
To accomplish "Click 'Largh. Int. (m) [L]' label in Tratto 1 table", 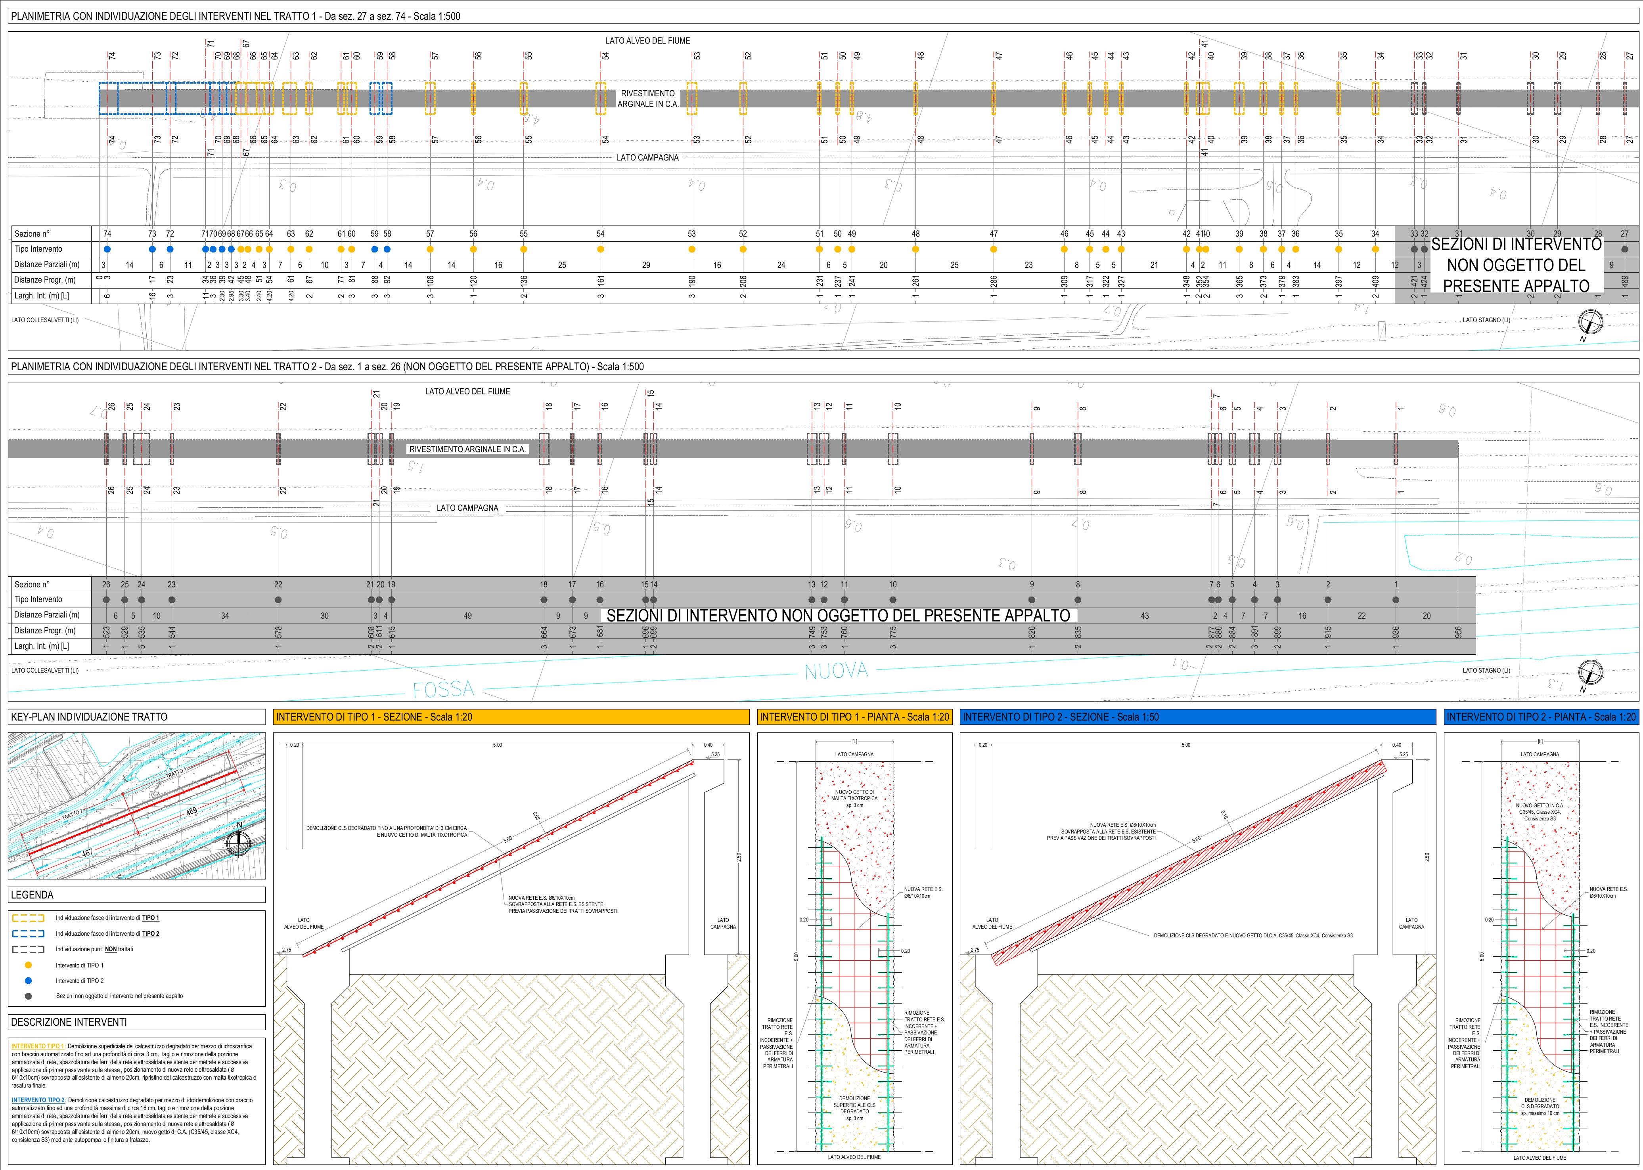I will tap(42, 296).
